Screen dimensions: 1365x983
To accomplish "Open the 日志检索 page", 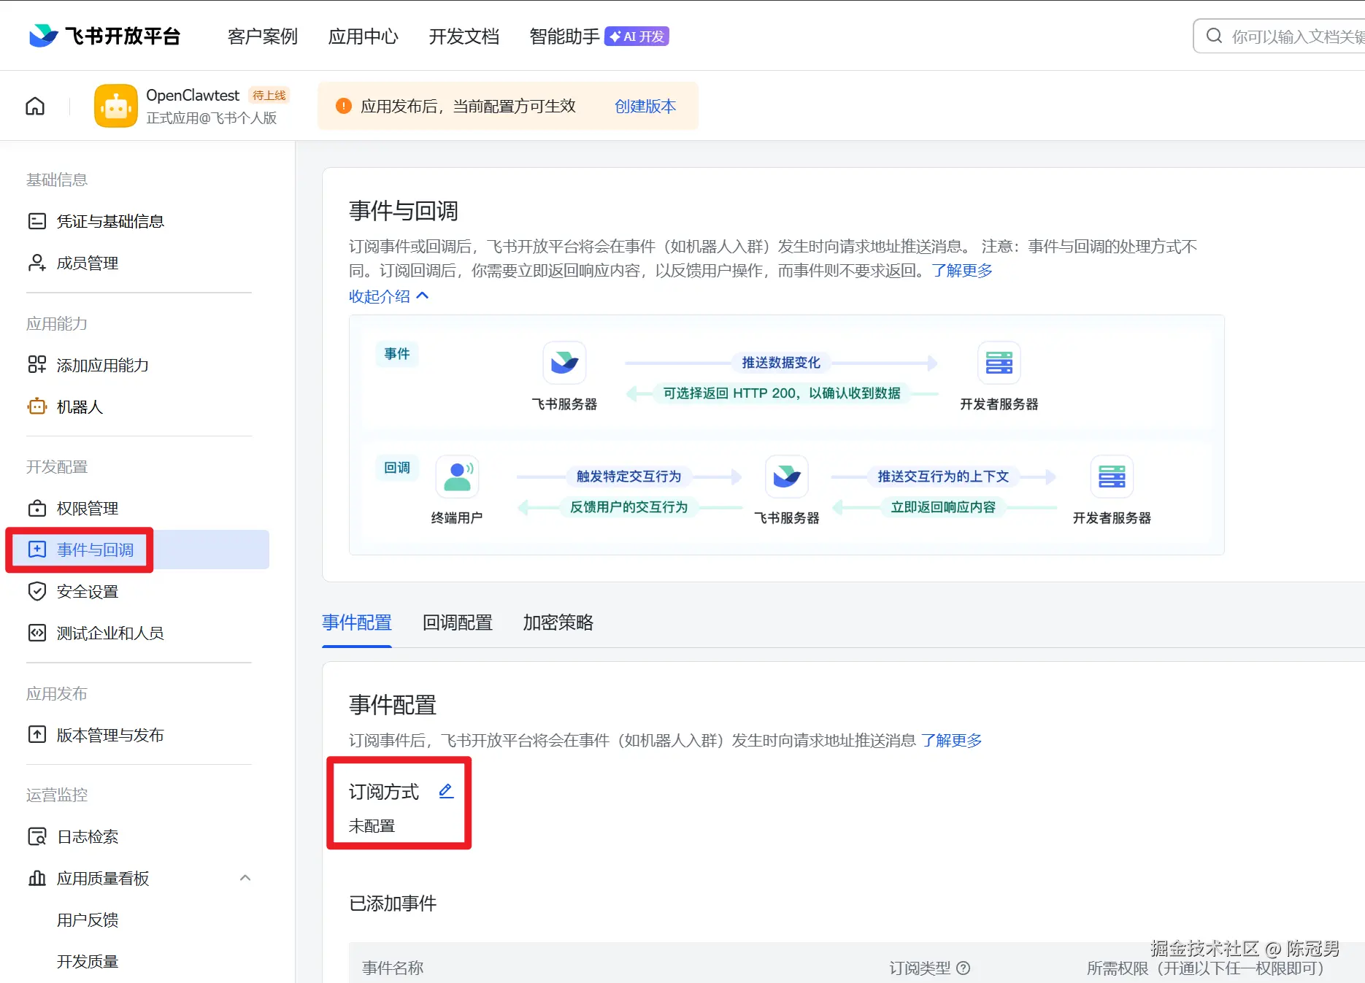I will pyautogui.click(x=88, y=836).
